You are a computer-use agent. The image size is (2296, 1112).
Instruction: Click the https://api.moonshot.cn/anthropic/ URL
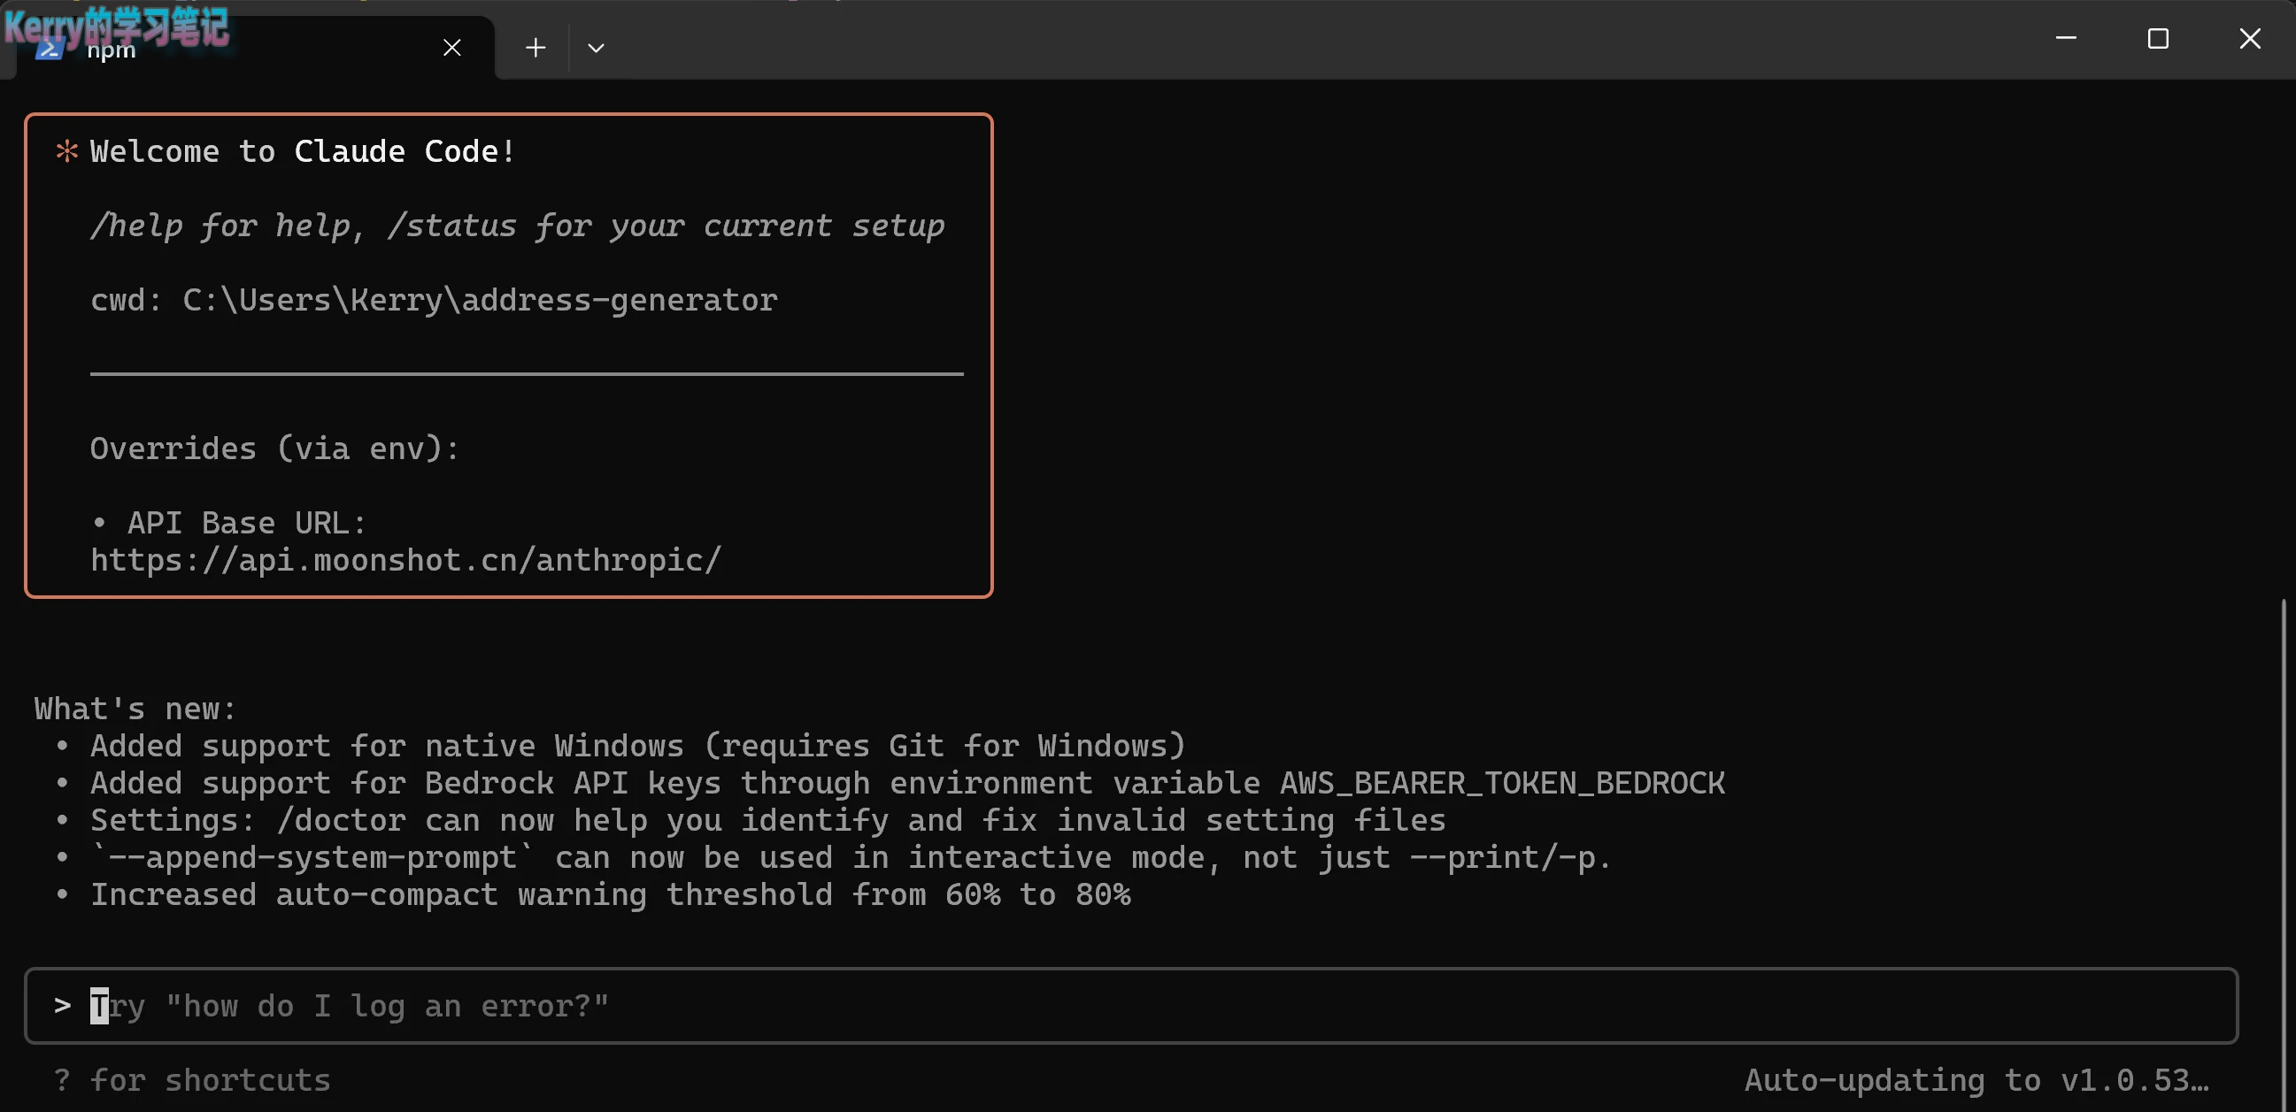coord(405,561)
